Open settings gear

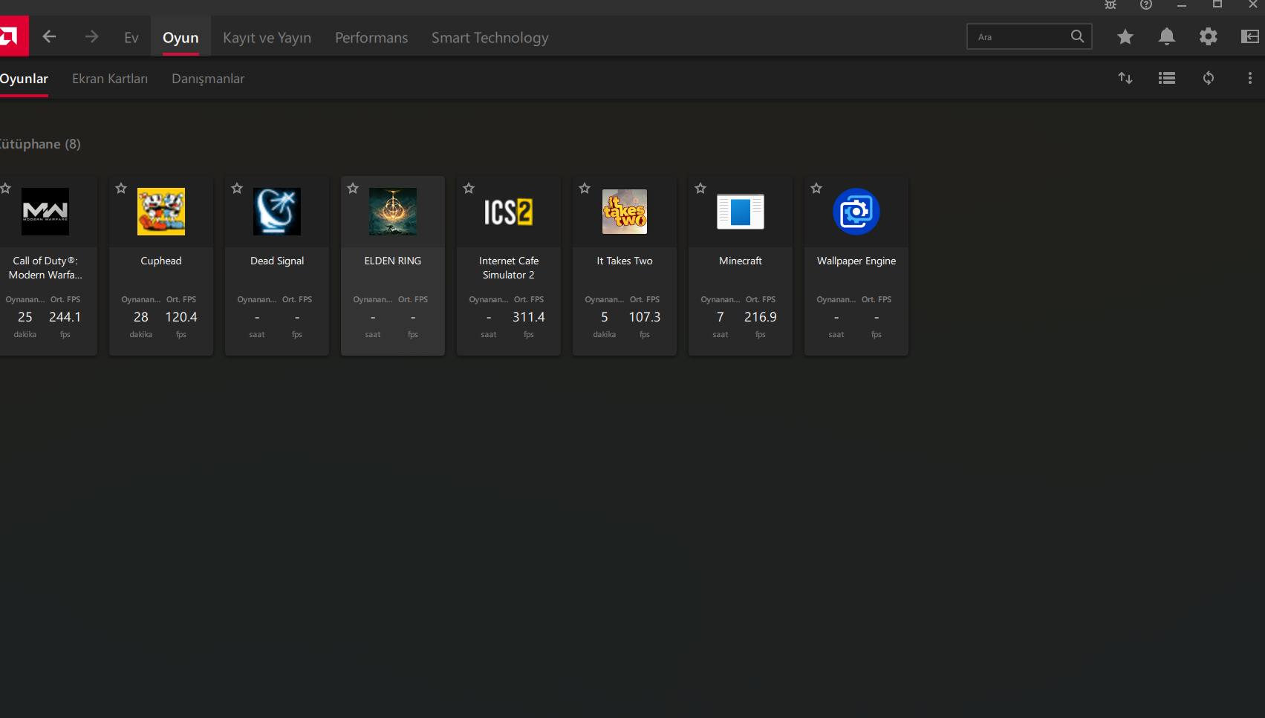click(x=1209, y=36)
